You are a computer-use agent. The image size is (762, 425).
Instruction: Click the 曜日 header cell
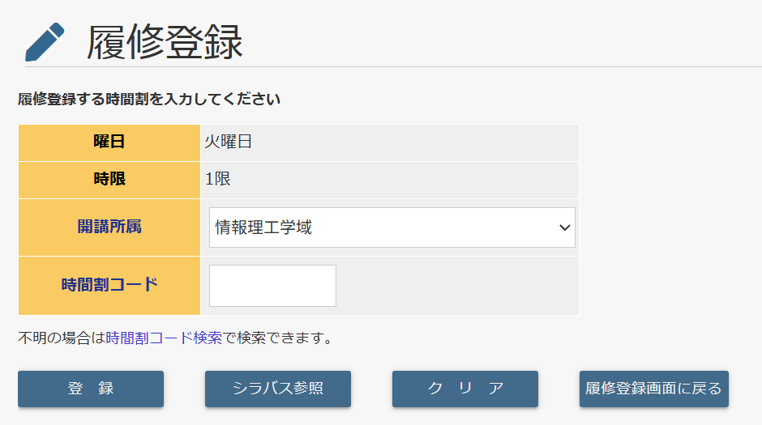pyautogui.click(x=109, y=142)
